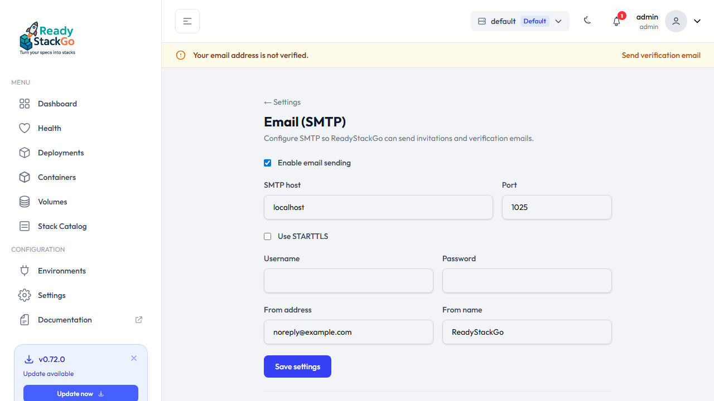The width and height of the screenshot is (714, 401).
Task: Navigate to Deployments in sidebar
Action: tap(81, 153)
